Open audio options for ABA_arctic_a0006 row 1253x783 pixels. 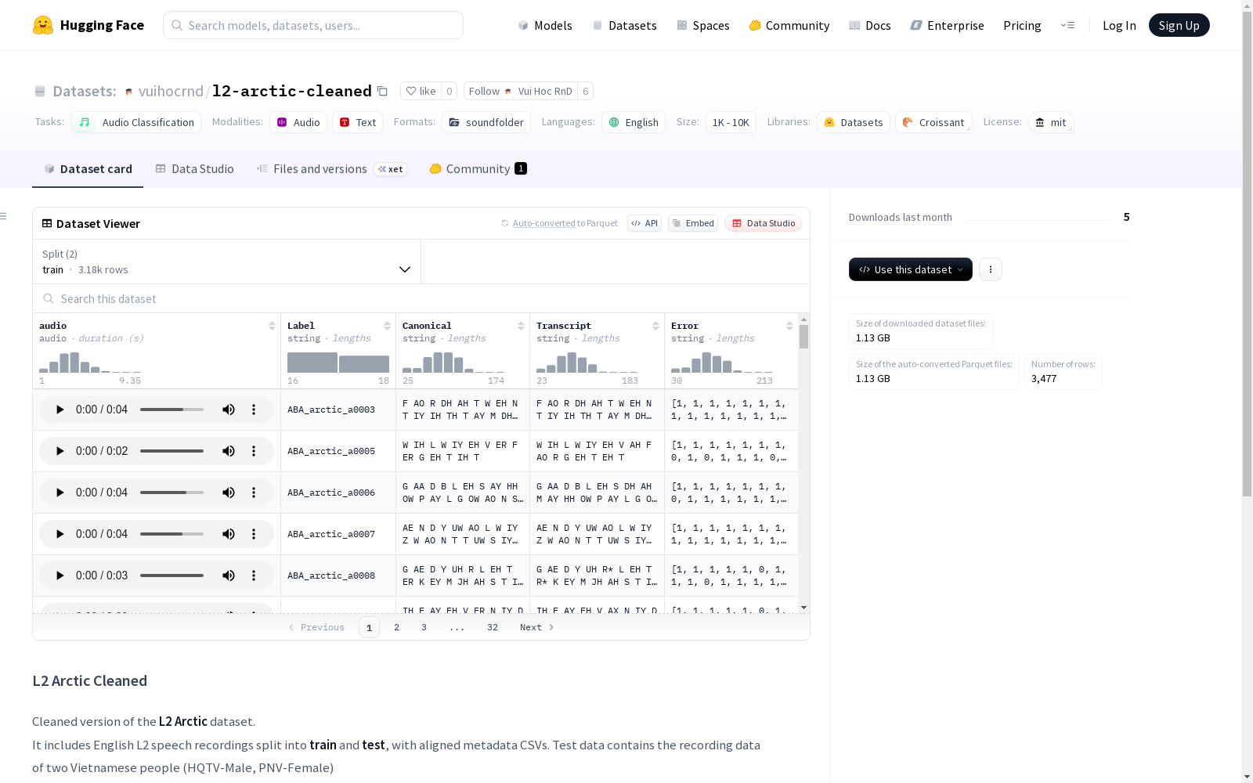[254, 493]
